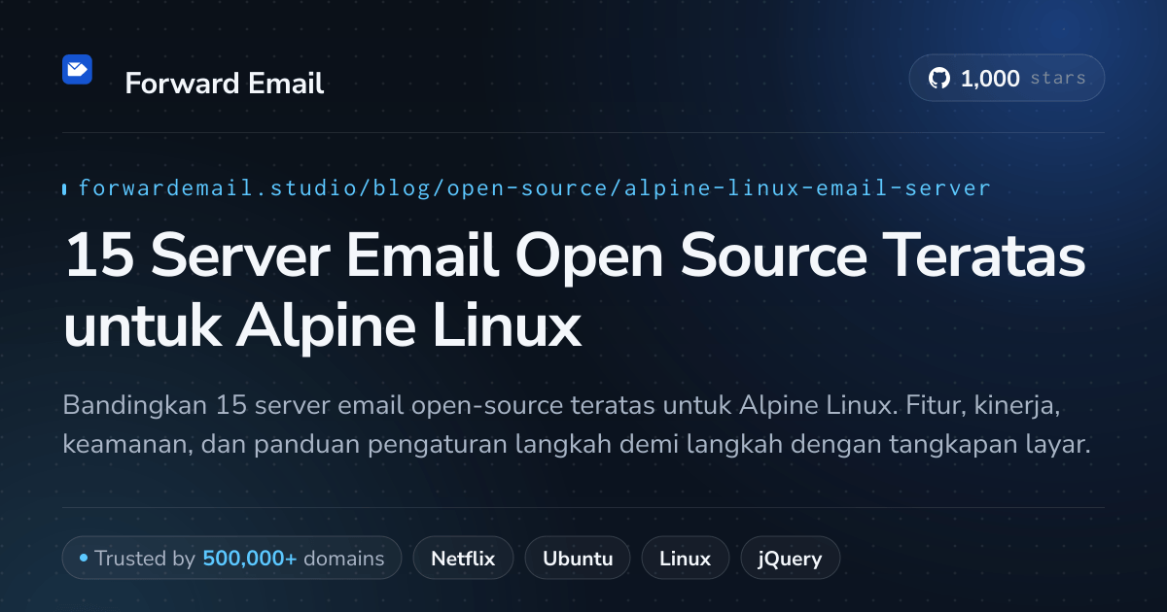Image resolution: width=1167 pixels, height=612 pixels.
Task: Click the '500,000+' highlighted number
Action: 250,559
